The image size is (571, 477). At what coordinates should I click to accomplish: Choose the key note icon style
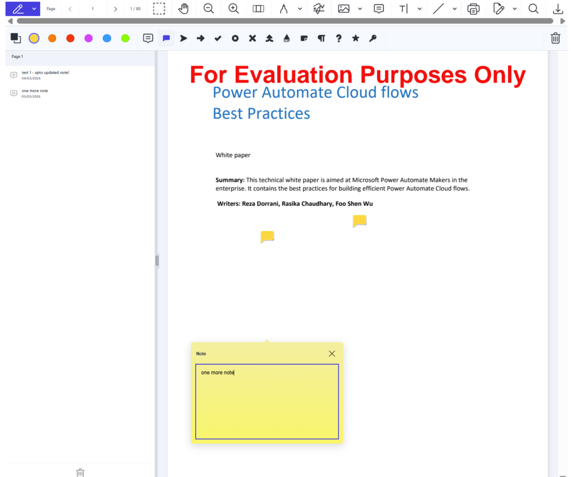click(x=373, y=38)
